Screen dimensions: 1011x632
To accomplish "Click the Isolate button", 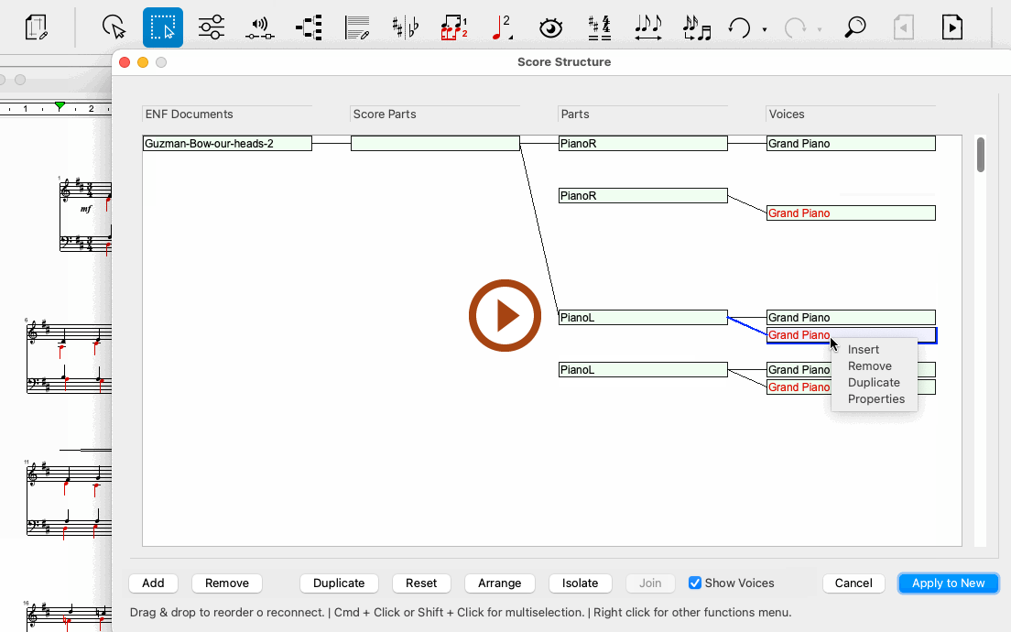I will click(x=580, y=583).
